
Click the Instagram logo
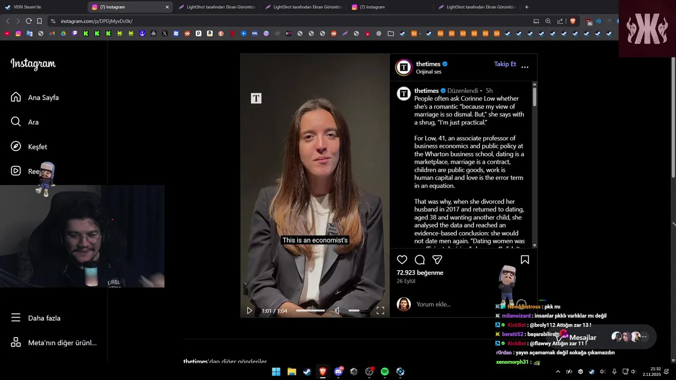(x=33, y=64)
